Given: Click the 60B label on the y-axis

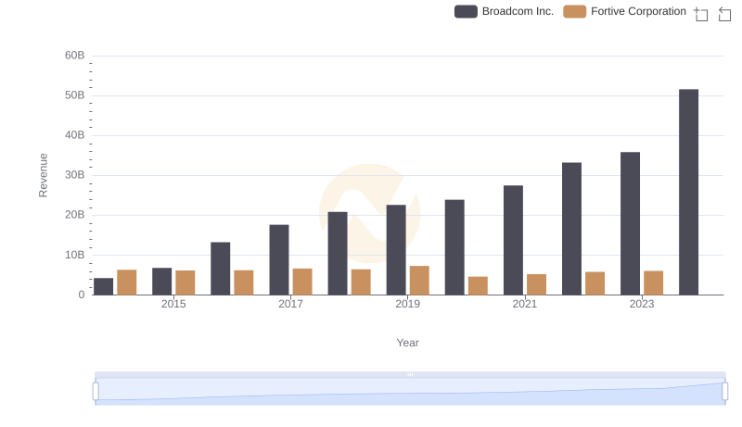Looking at the screenshot, I should click(74, 56).
